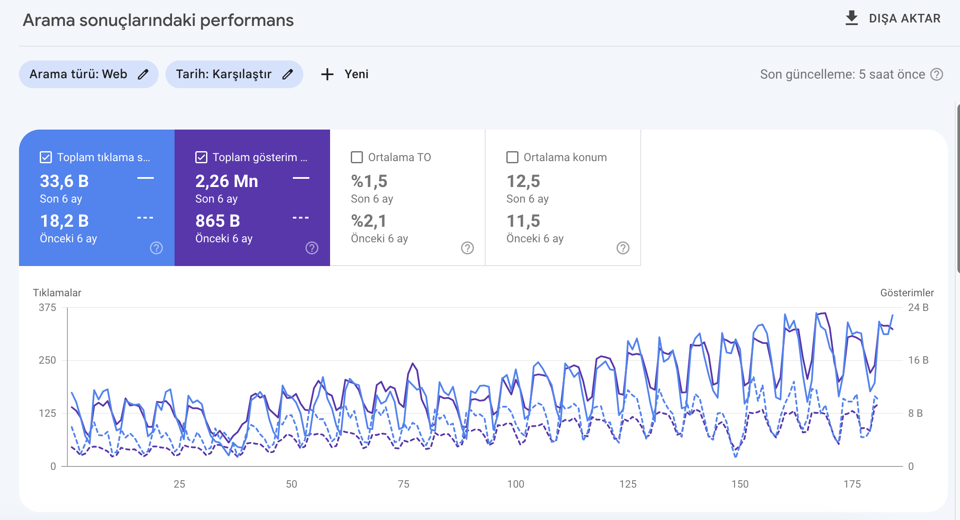Click the solid line legend in clicks card
Screen dimensions: 960x520
point(146,178)
